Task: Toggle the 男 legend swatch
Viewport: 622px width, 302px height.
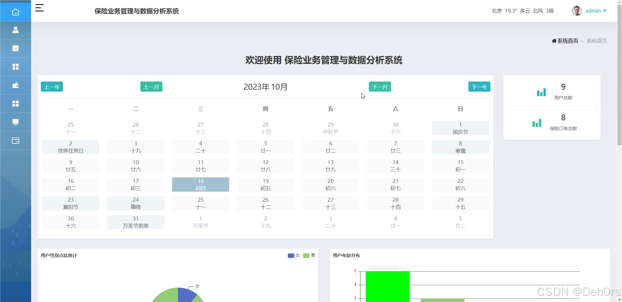Action: (306, 256)
